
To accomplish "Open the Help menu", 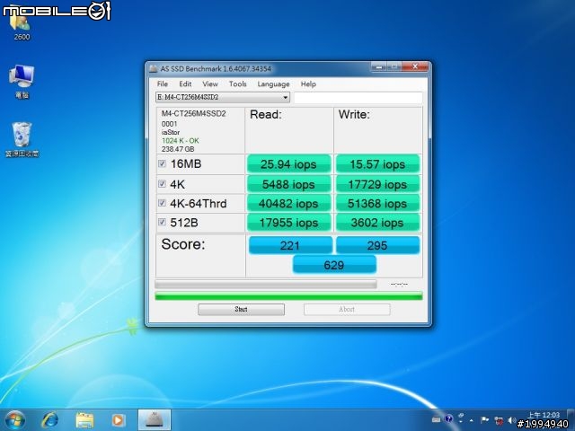I will click(x=308, y=84).
